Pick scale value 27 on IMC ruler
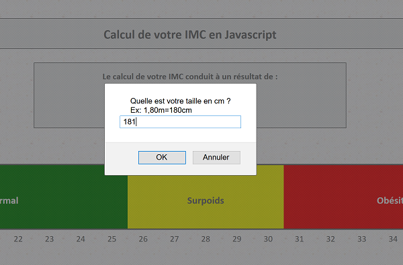 coord(174,239)
